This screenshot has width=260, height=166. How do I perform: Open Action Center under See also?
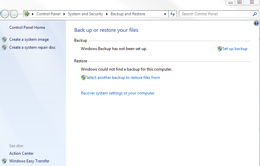pos(22,153)
